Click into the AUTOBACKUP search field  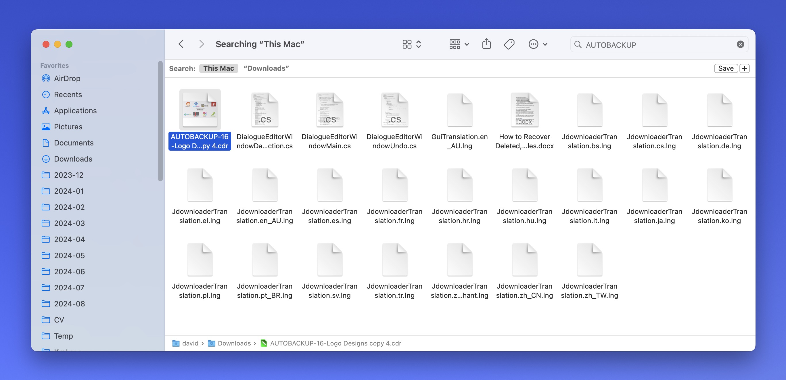[x=659, y=45]
